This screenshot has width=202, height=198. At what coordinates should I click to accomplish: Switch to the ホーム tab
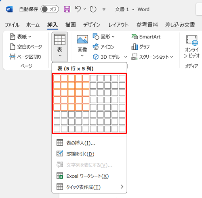coord(33,25)
